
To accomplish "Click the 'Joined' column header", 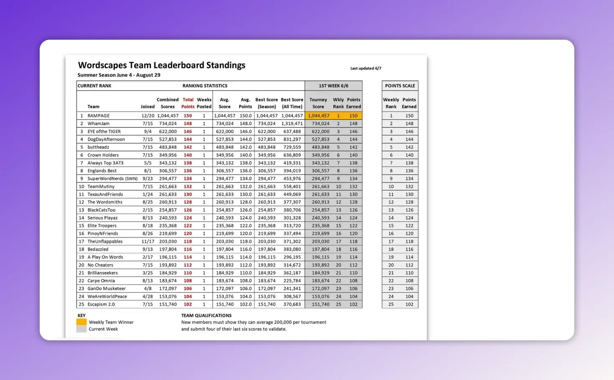I will (147, 106).
